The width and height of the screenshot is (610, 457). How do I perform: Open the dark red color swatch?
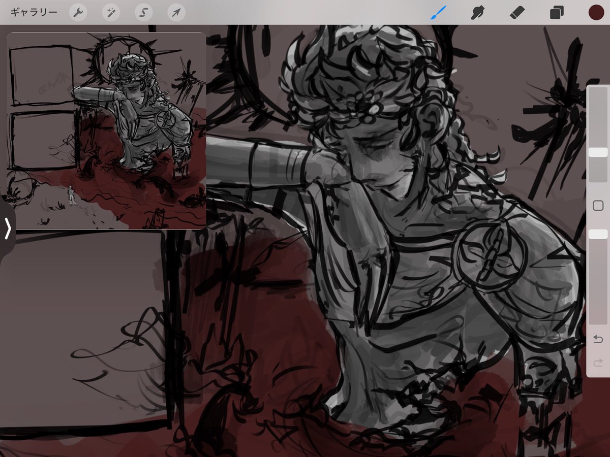tap(596, 13)
